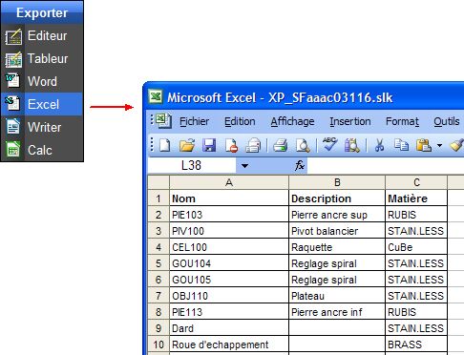Expand the Paste options arrow
This screenshot has height=355, width=464.
(x=439, y=146)
